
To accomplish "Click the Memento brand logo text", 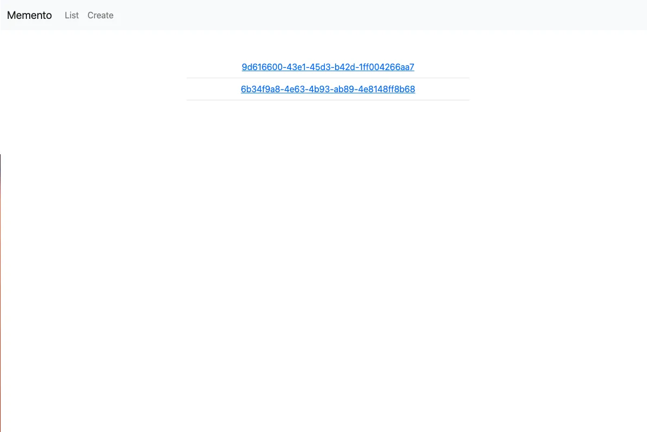I will (x=30, y=15).
